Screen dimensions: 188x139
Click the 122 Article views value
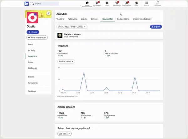[x=60, y=51]
